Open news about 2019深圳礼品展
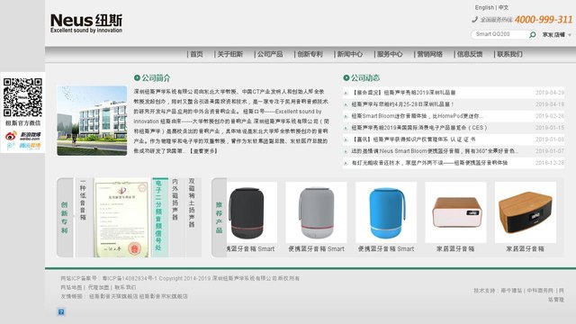The height and width of the screenshot is (324, 576). (x=403, y=93)
